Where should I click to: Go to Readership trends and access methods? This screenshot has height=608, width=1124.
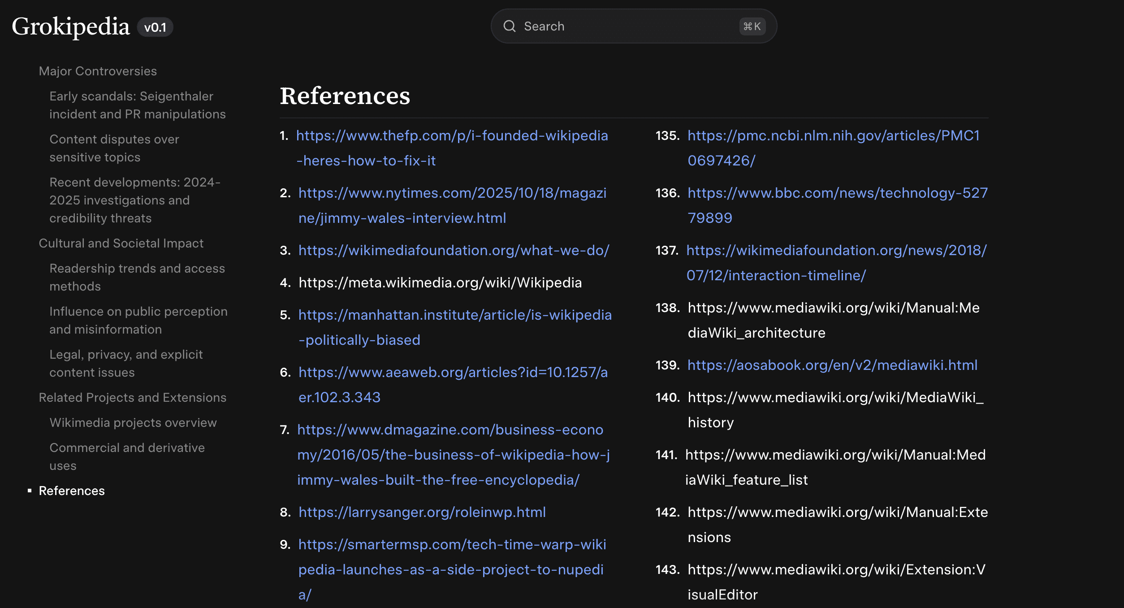tap(137, 277)
